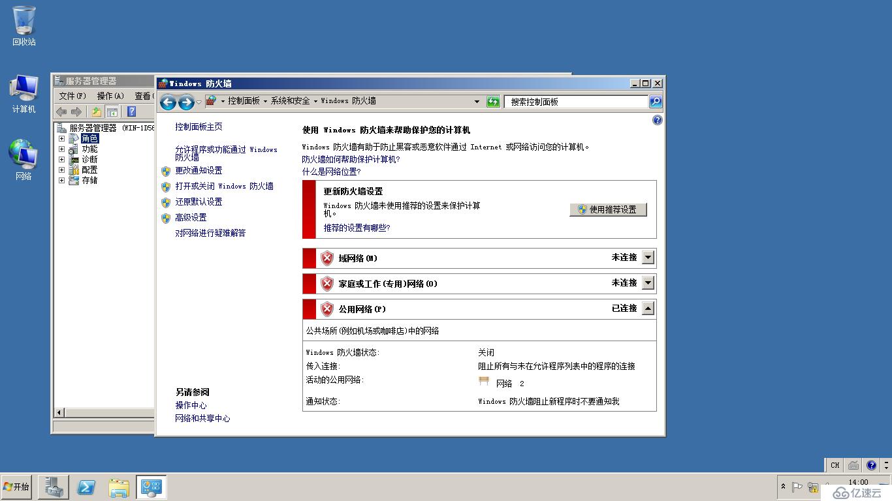Click left arrow of 服务器管理器 horizontal scrollbar

click(59, 412)
